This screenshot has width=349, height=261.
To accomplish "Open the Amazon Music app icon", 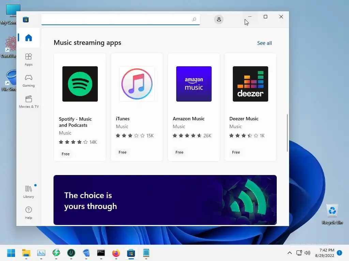I will tap(194, 84).
